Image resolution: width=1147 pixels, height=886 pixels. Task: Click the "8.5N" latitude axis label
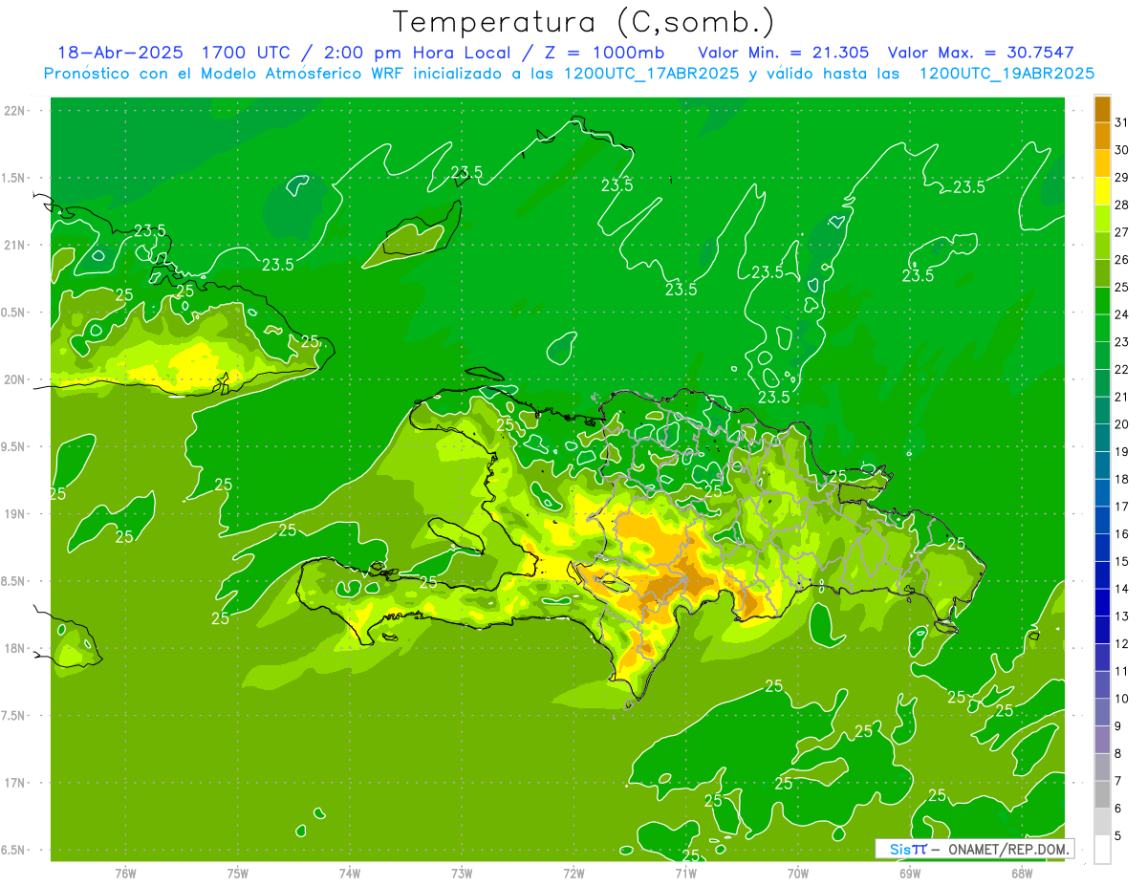click(x=13, y=582)
